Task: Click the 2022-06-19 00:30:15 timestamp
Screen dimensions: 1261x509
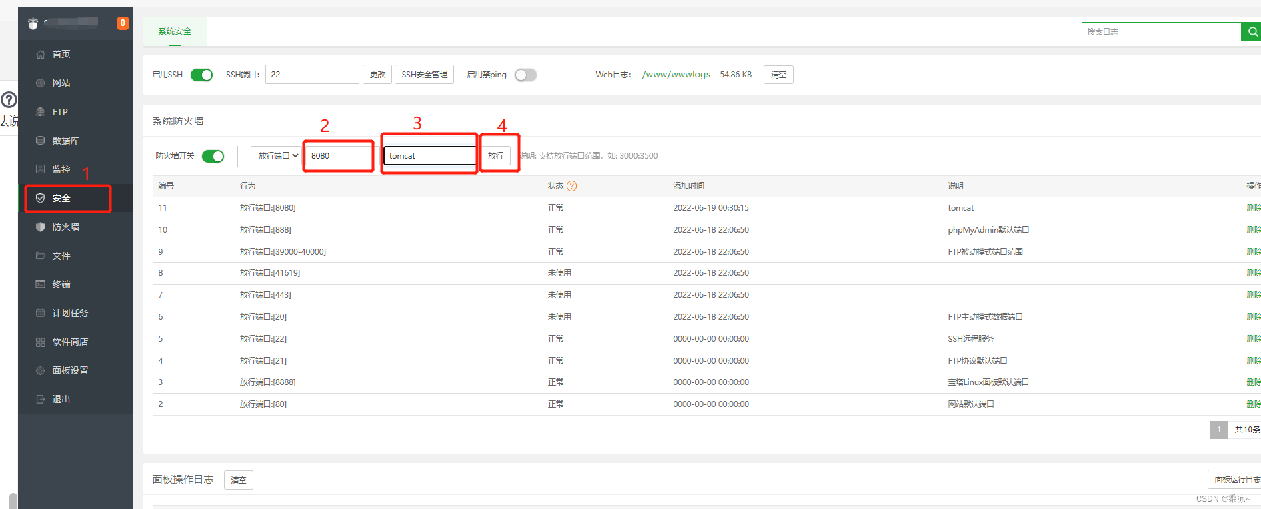Action: tap(711, 208)
